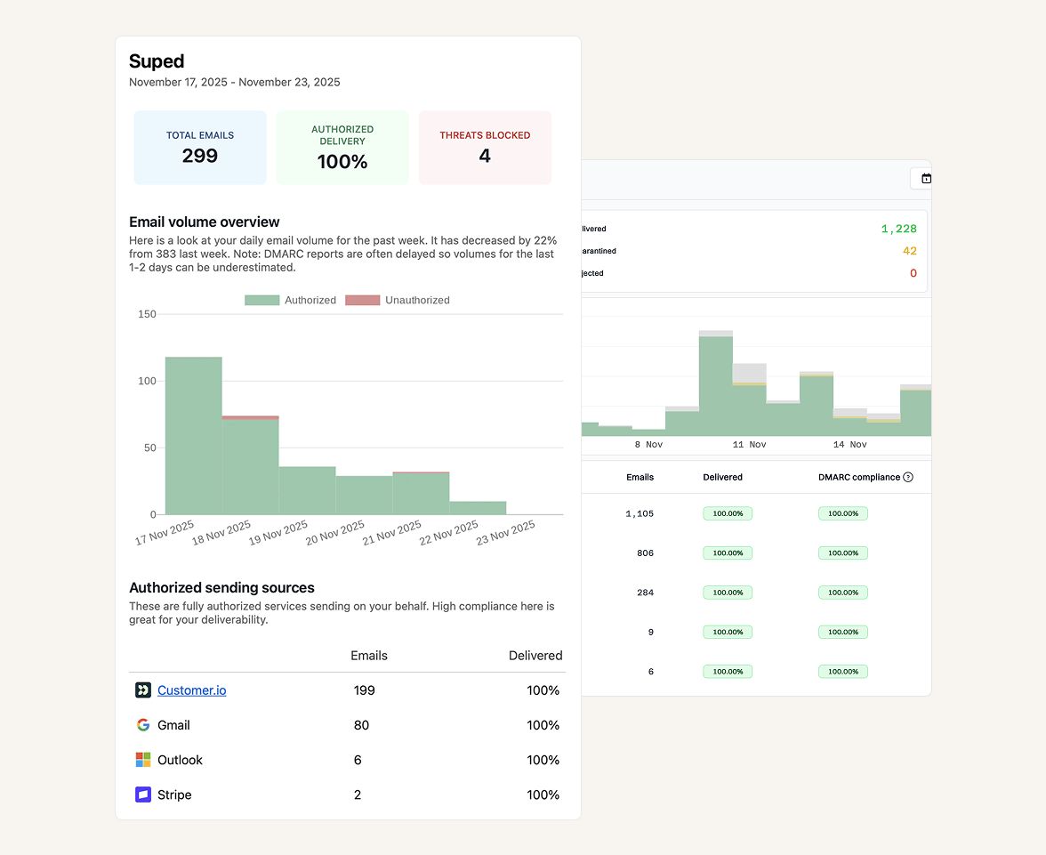Select the Authorized Delivery 100% card
The height and width of the screenshot is (855, 1046).
pos(342,148)
